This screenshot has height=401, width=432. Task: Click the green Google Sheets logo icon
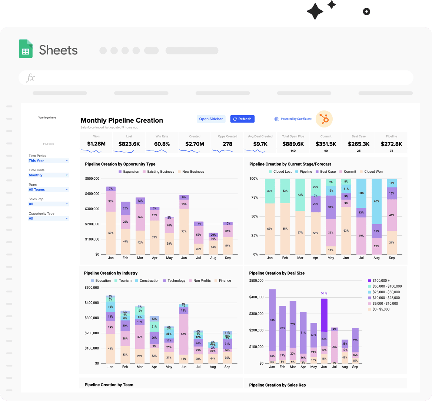pos(26,49)
